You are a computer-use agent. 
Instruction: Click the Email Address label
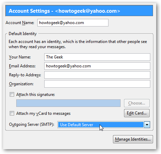[x=22, y=66]
